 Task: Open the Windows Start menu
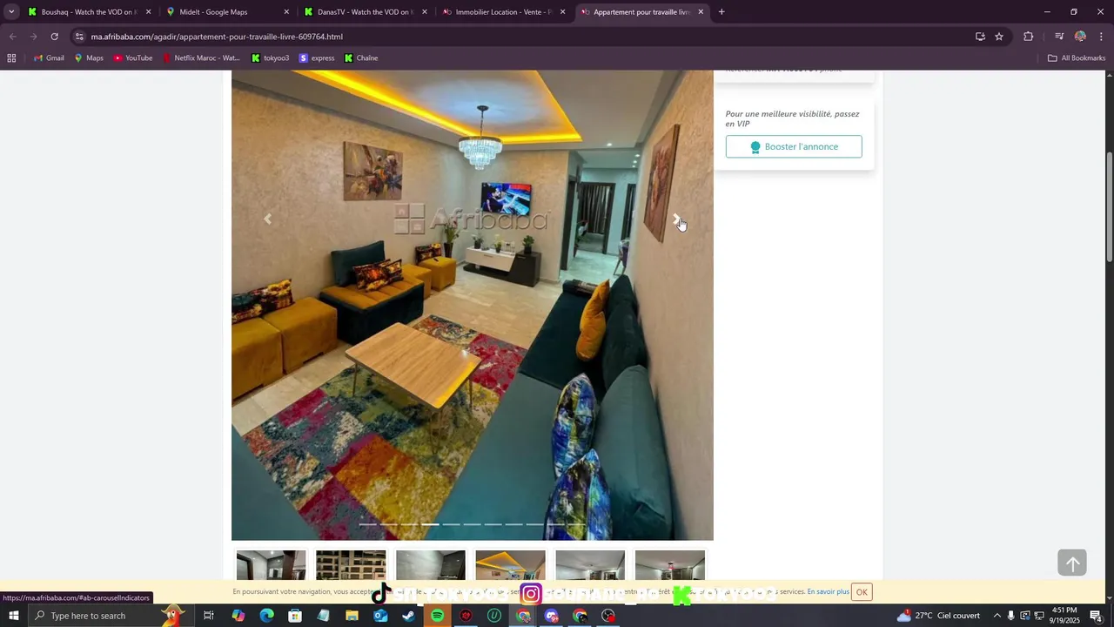click(x=13, y=616)
